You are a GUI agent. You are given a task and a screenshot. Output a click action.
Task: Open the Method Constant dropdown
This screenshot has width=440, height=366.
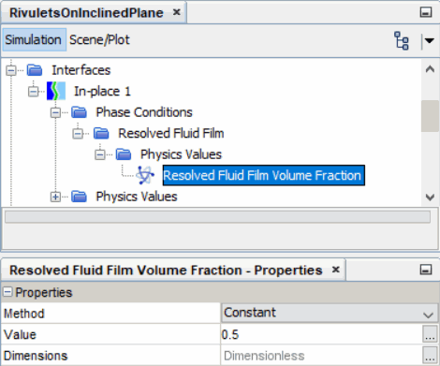pyautogui.click(x=330, y=313)
